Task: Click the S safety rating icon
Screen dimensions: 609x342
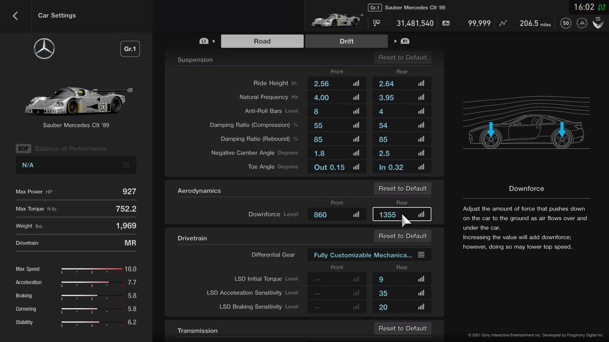Action: tap(598, 22)
